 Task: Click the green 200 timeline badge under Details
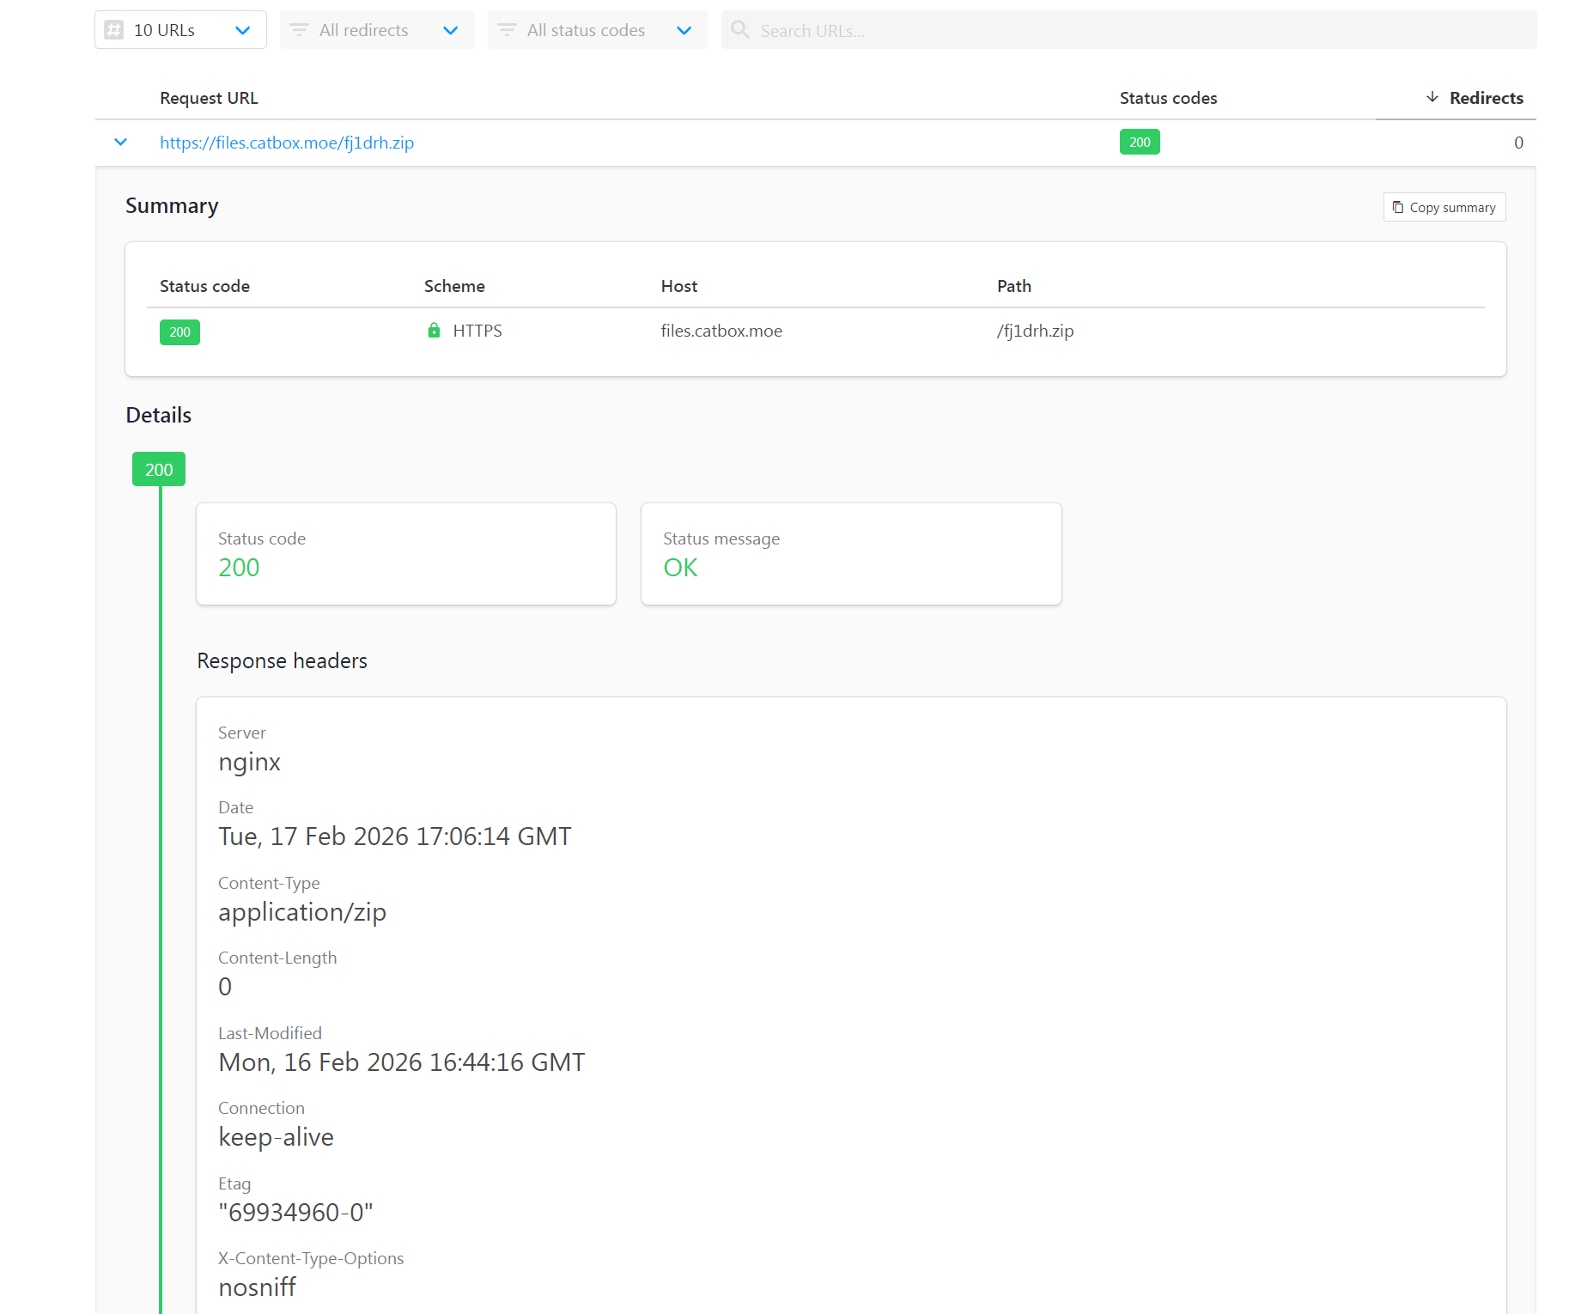pos(159,470)
